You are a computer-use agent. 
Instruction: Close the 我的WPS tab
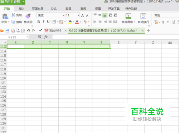coord(66,31)
